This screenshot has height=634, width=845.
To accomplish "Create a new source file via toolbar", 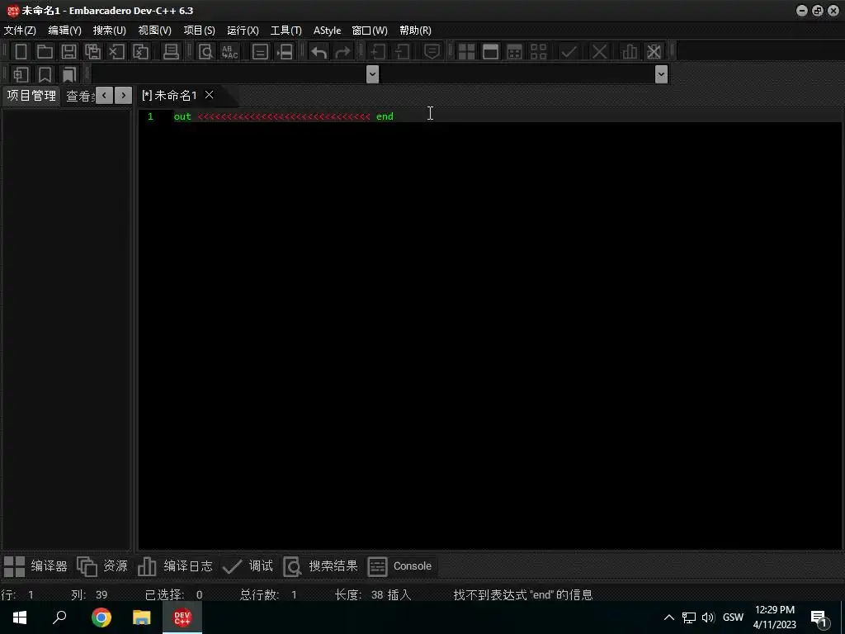I will point(21,52).
